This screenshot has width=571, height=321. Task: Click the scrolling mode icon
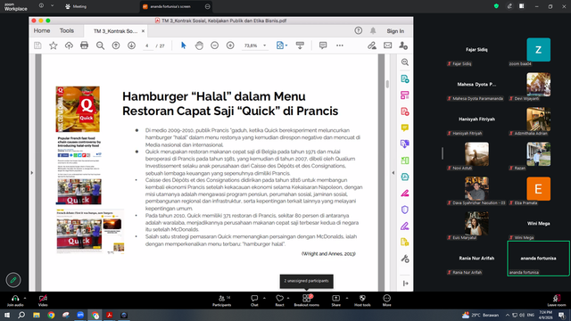pos(300,45)
